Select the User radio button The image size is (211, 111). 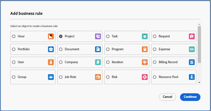pyautogui.click(x=14, y=62)
